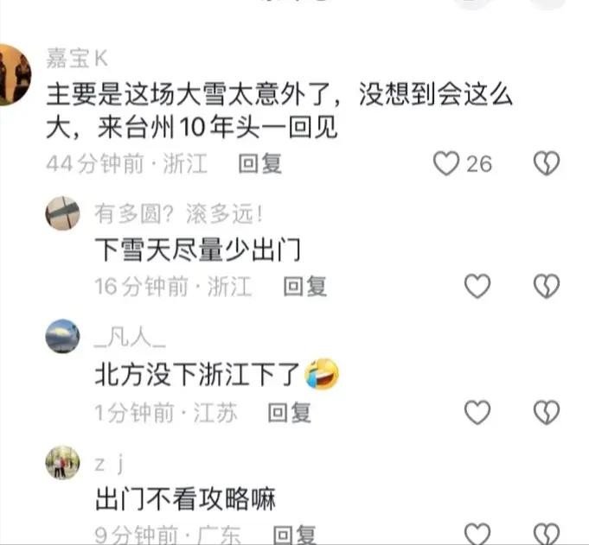This screenshot has width=589, height=545.
Task: Dislike the comment 下雪天尽量少出门
Action: point(547,286)
